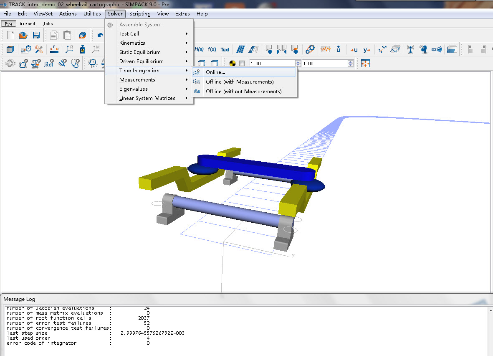This screenshot has width=493, height=356.
Task: Expand the Linear System Matrices submenu
Action: coord(149,98)
